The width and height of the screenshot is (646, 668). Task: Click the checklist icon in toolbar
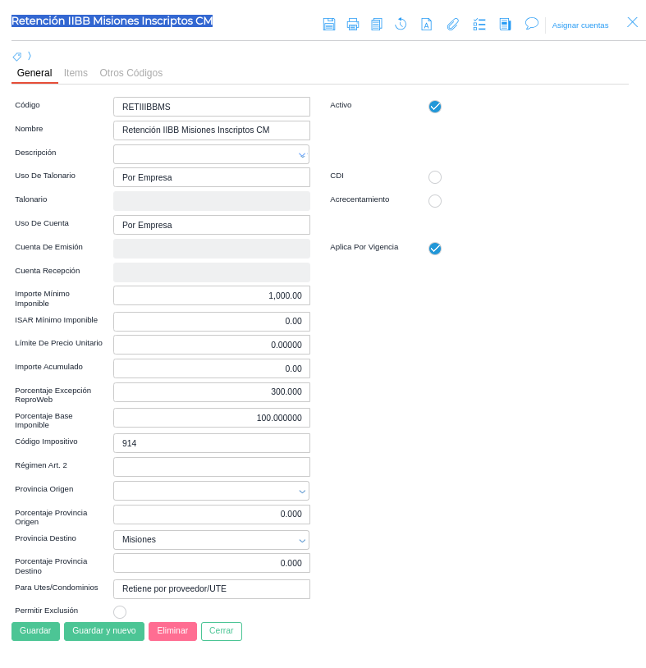(x=479, y=25)
